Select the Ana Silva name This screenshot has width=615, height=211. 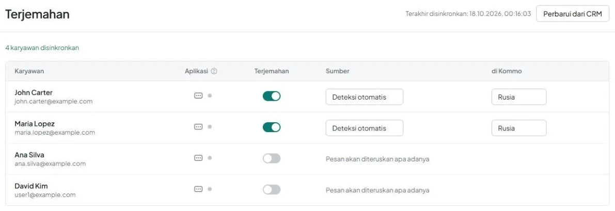click(x=29, y=155)
